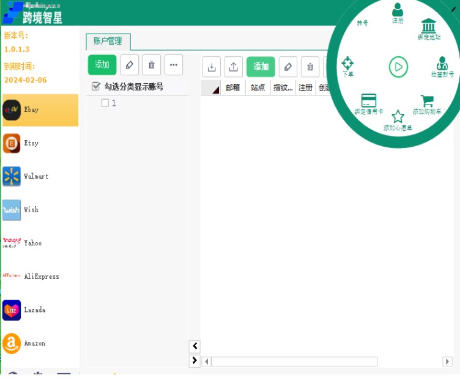The height and width of the screenshot is (378, 460).
Task: Start the task with the center play button
Action: 398,67
